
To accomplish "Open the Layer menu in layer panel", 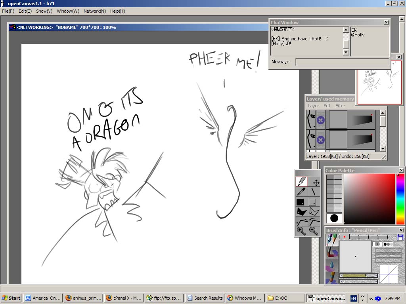I will (x=313, y=106).
